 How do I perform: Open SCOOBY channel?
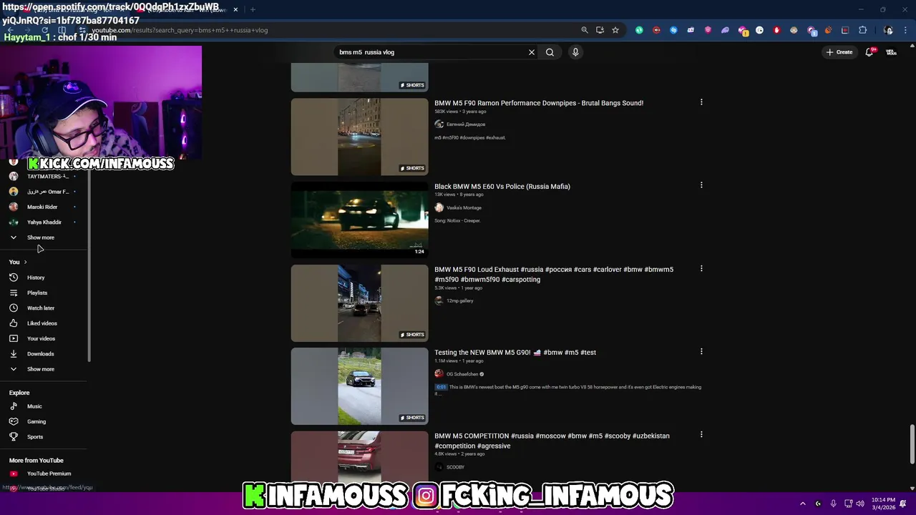(x=455, y=467)
